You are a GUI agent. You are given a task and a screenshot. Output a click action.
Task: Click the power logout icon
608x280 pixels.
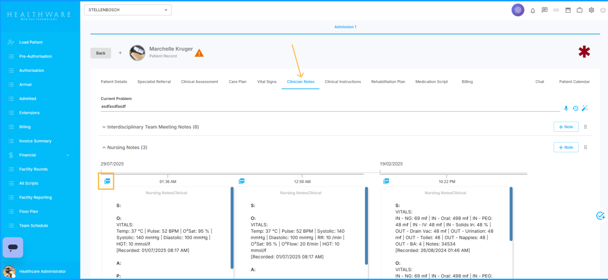[602, 10]
